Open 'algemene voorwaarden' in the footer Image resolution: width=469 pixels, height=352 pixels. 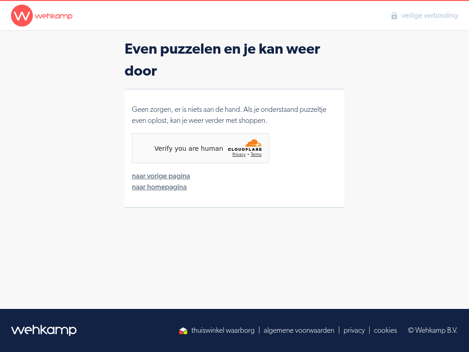point(299,330)
